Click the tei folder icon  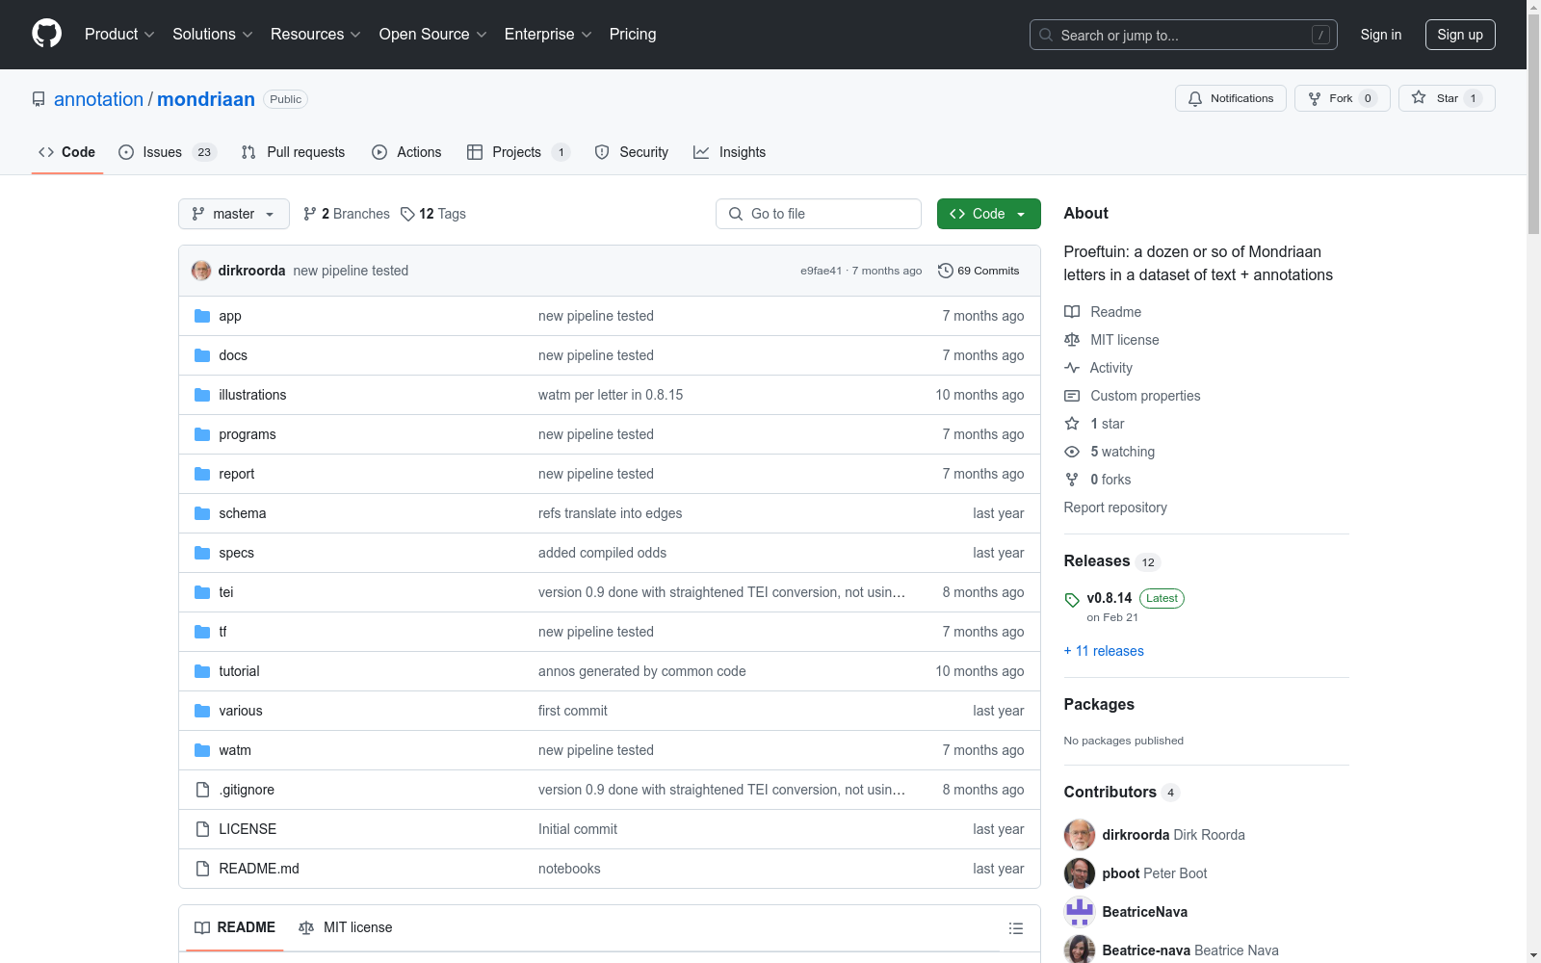(x=202, y=592)
